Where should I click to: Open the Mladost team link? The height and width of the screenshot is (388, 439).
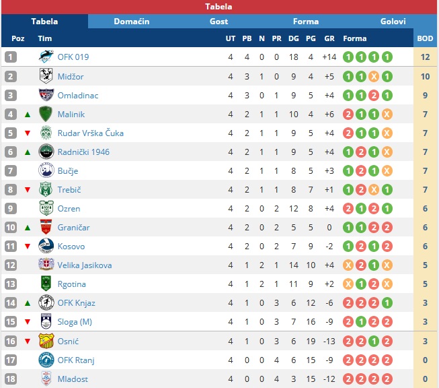click(x=73, y=379)
